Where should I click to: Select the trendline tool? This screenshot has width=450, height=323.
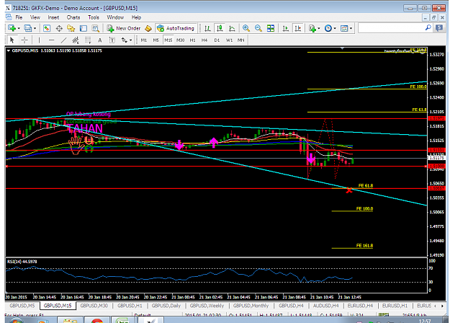63,40
